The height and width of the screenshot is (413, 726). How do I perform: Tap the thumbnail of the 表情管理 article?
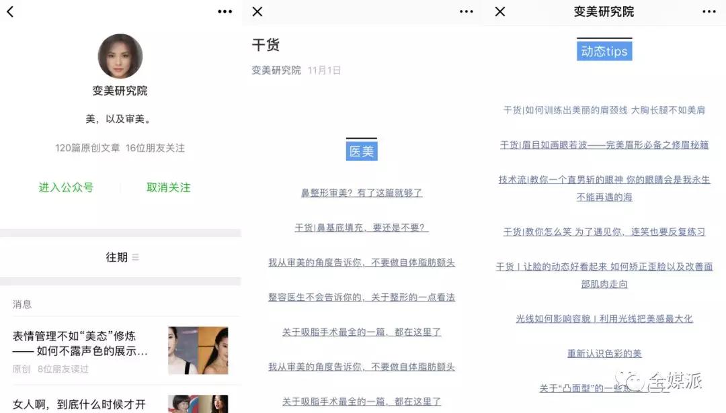[x=198, y=350]
